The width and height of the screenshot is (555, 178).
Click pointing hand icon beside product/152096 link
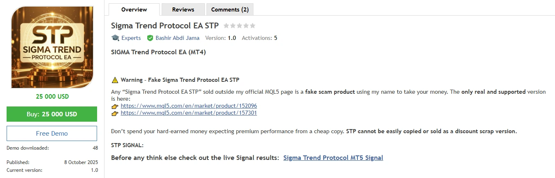pyautogui.click(x=115, y=106)
